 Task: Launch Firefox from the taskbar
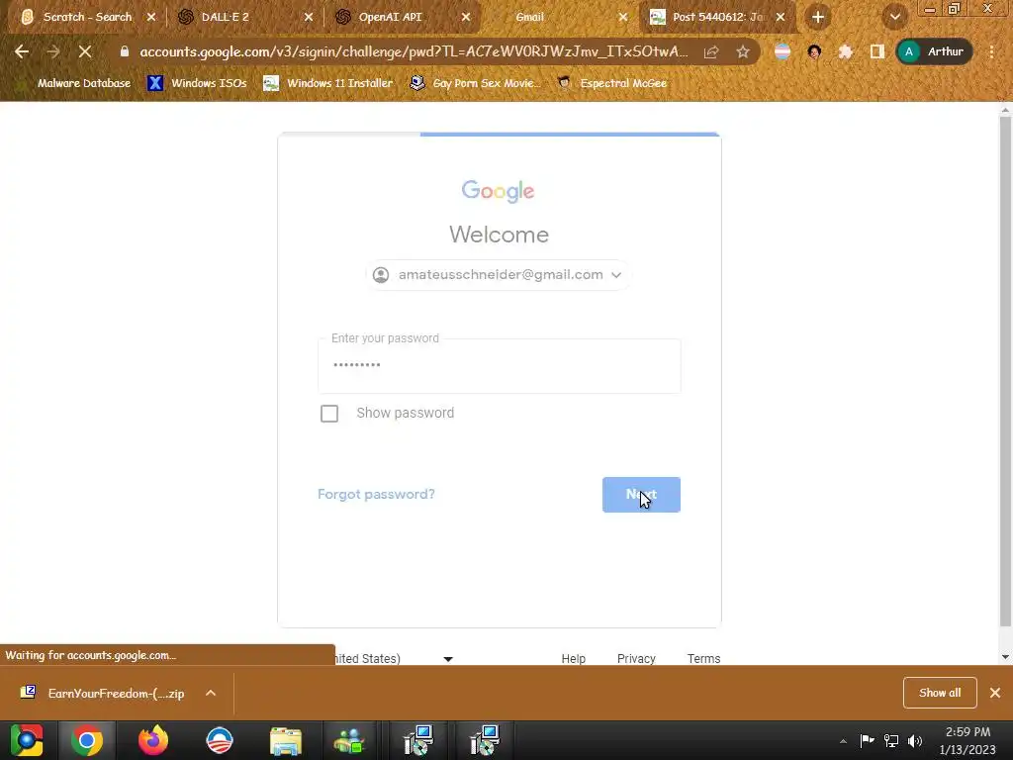(153, 740)
